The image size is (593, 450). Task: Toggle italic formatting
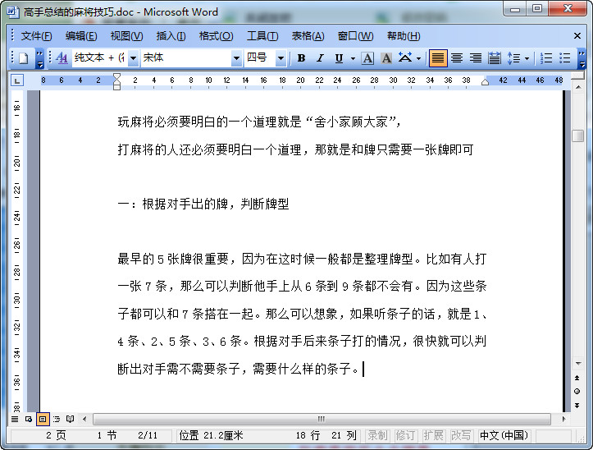[321, 58]
